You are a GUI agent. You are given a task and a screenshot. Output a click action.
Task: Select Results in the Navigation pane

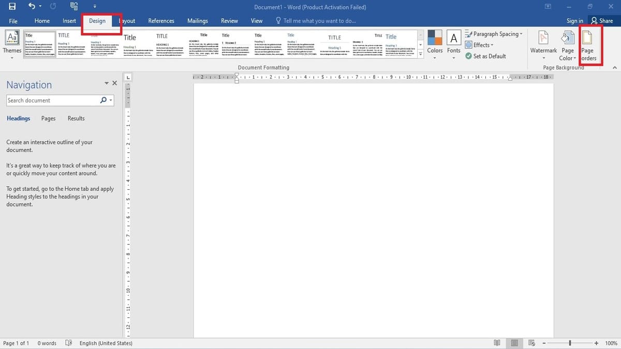[76, 118]
